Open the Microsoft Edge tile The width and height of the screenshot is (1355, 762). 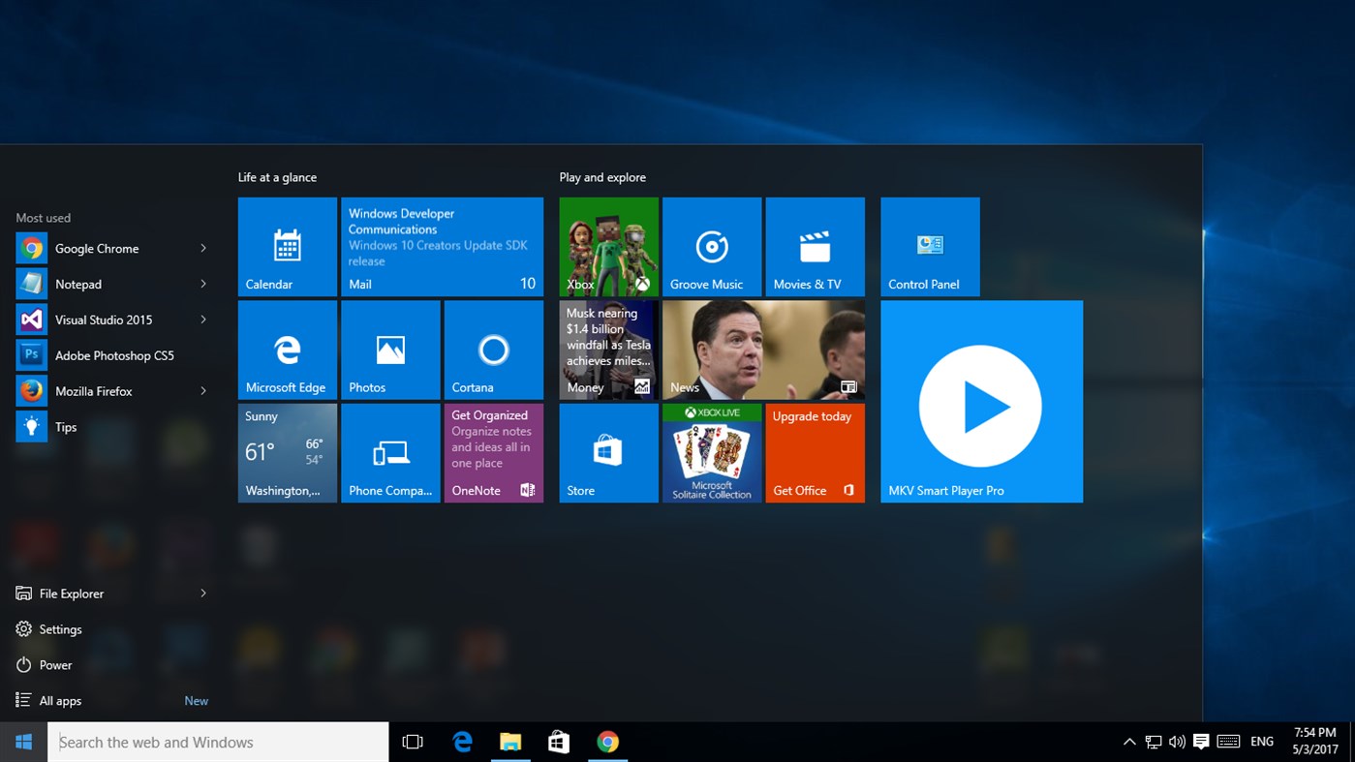pos(287,350)
